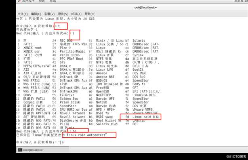The width and height of the screenshot is (248, 160).
Task: Open the 文件(F) menu
Action: (x=23, y=14)
